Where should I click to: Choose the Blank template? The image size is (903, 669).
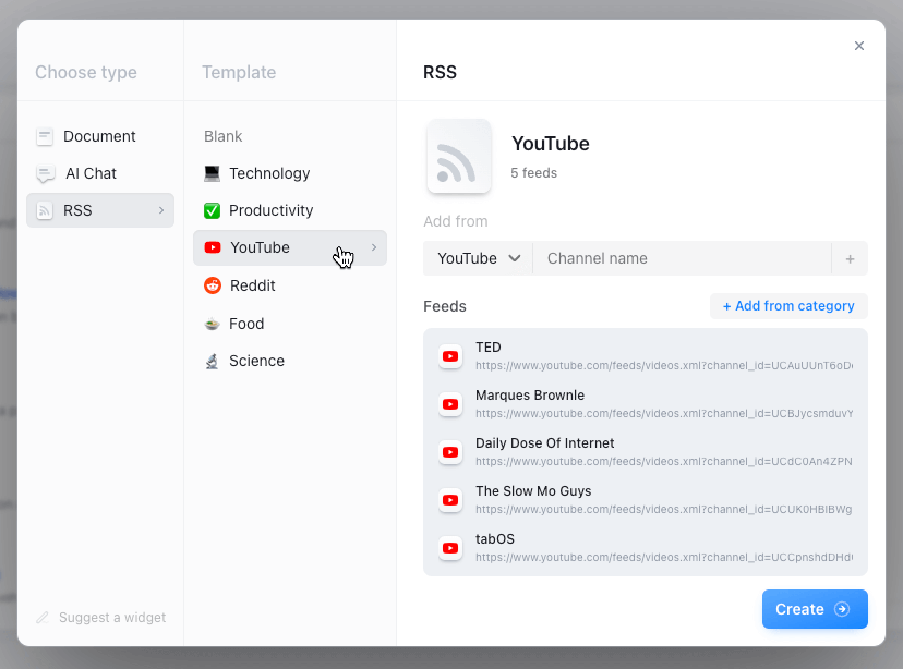(x=223, y=136)
